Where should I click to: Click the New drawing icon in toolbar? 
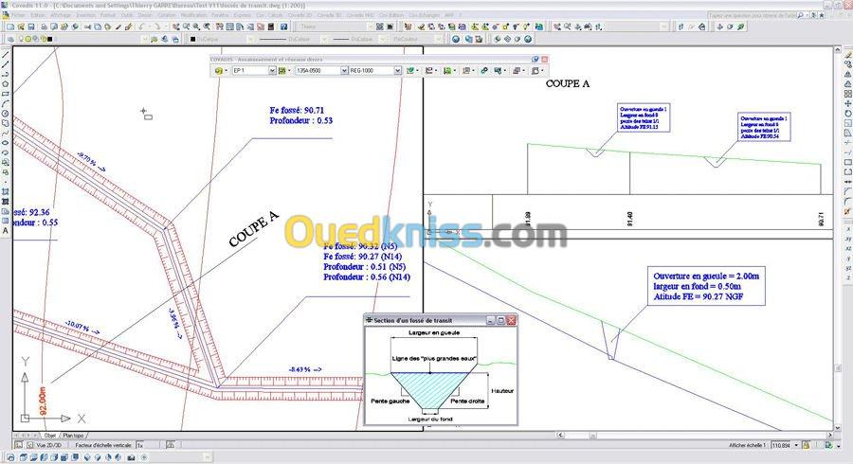(10, 27)
